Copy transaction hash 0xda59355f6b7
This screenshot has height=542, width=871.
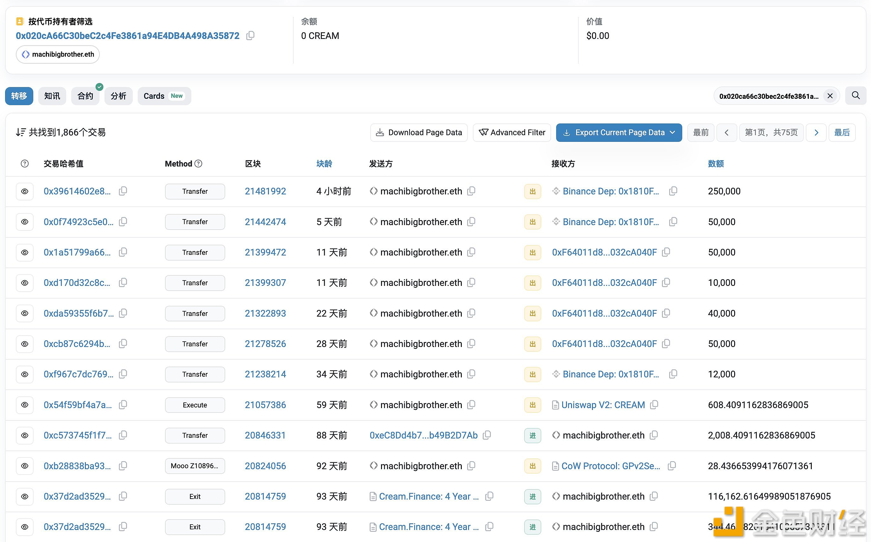click(123, 313)
